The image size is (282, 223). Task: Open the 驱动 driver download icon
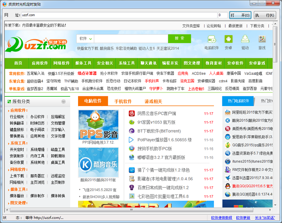pyautogui.click(x=245, y=39)
